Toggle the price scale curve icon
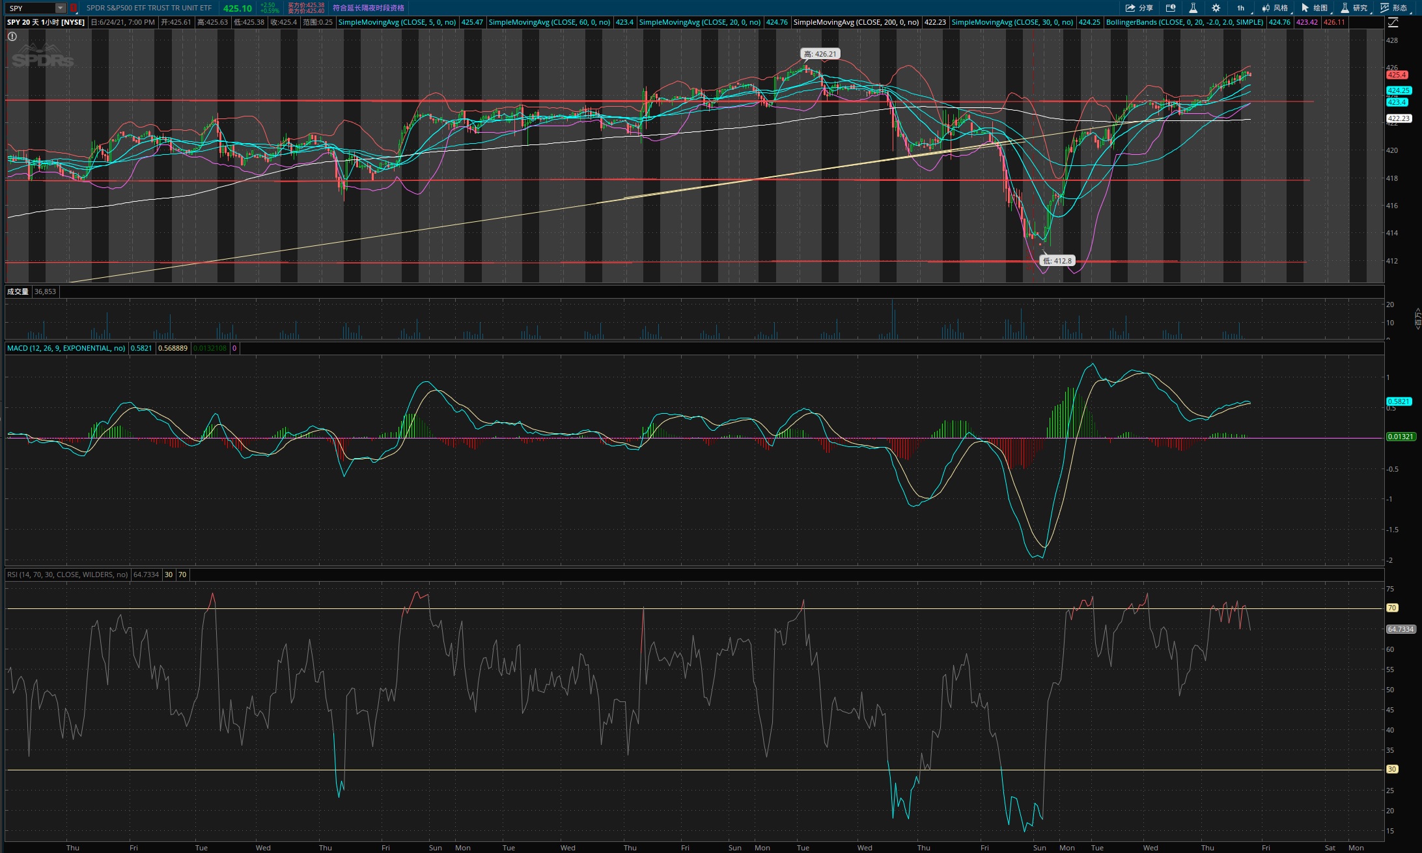 [x=1393, y=22]
